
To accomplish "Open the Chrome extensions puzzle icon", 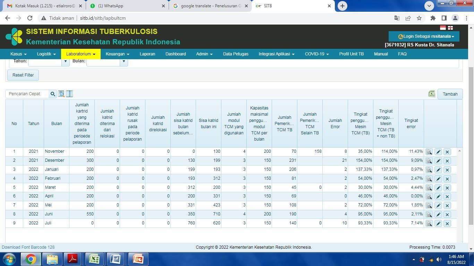I will (433, 18).
